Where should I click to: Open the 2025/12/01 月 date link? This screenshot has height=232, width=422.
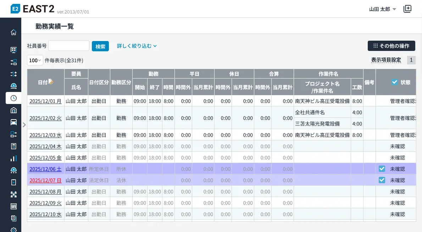[45, 101]
